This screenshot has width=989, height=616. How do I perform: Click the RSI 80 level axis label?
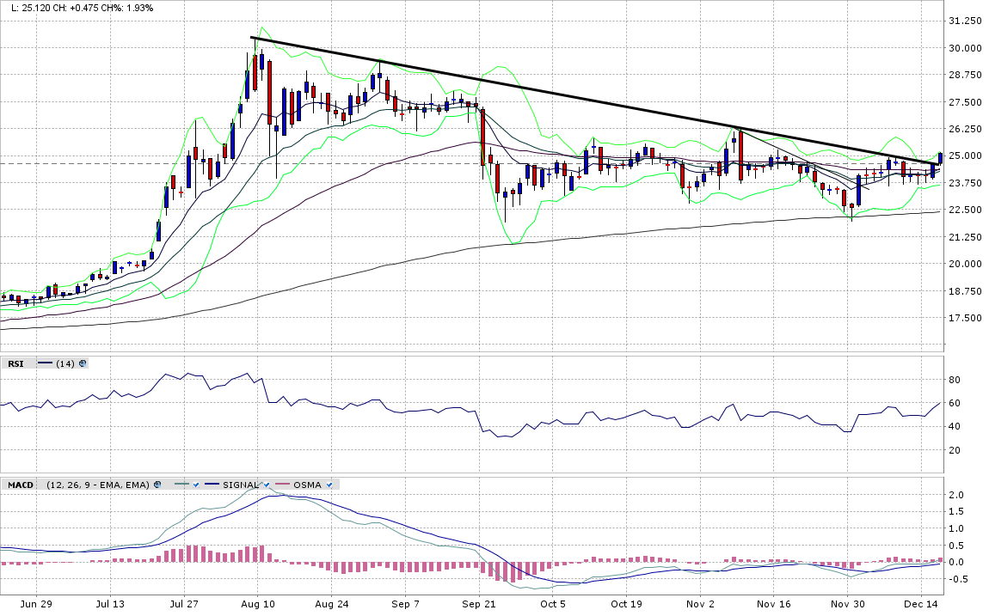click(955, 380)
